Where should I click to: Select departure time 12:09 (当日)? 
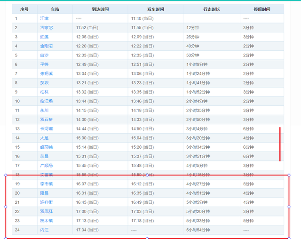tap(142, 37)
